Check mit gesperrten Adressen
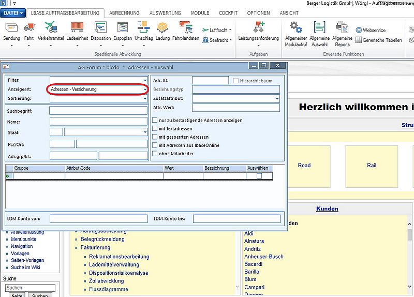This screenshot has height=297, width=414. coord(155,137)
